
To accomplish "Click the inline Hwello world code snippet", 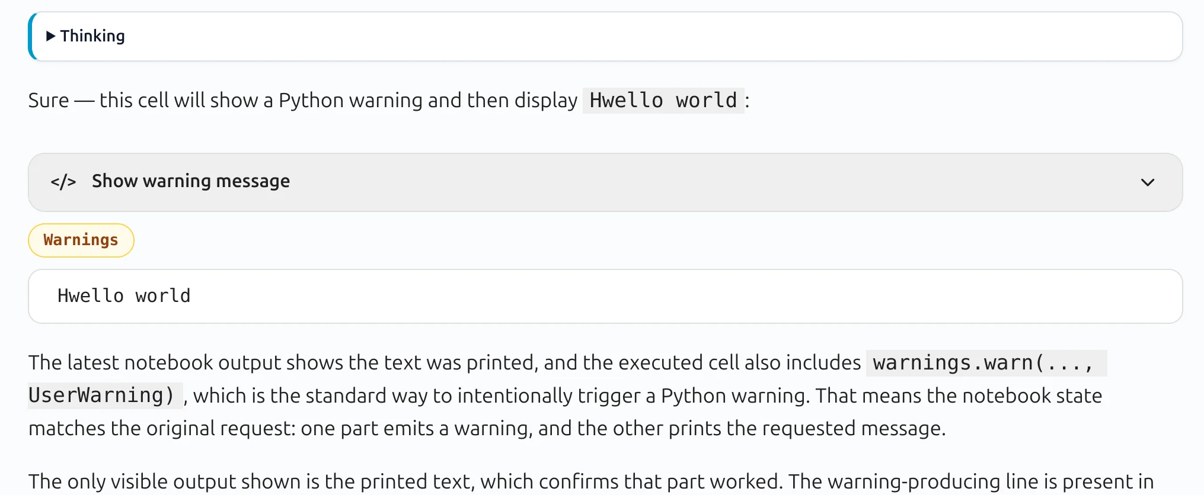I will 663,100.
